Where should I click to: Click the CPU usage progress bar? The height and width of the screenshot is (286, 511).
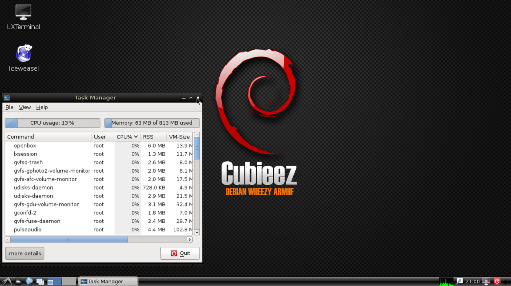52,123
